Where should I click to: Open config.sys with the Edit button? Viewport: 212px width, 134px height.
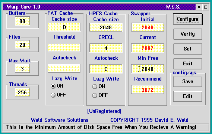tap(188, 96)
